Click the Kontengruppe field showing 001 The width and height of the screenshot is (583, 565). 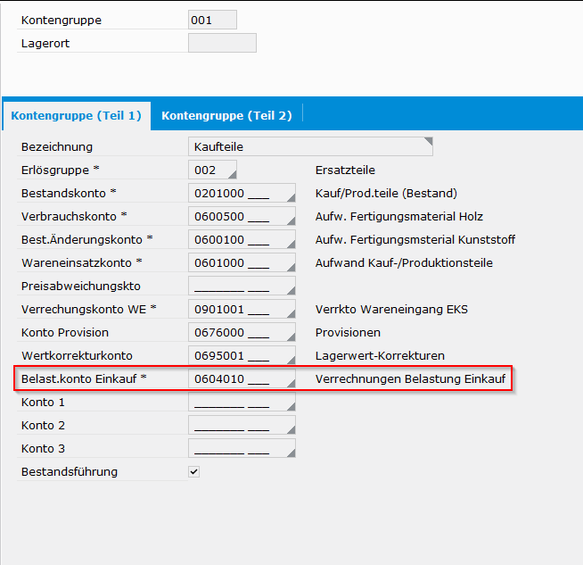coord(212,20)
